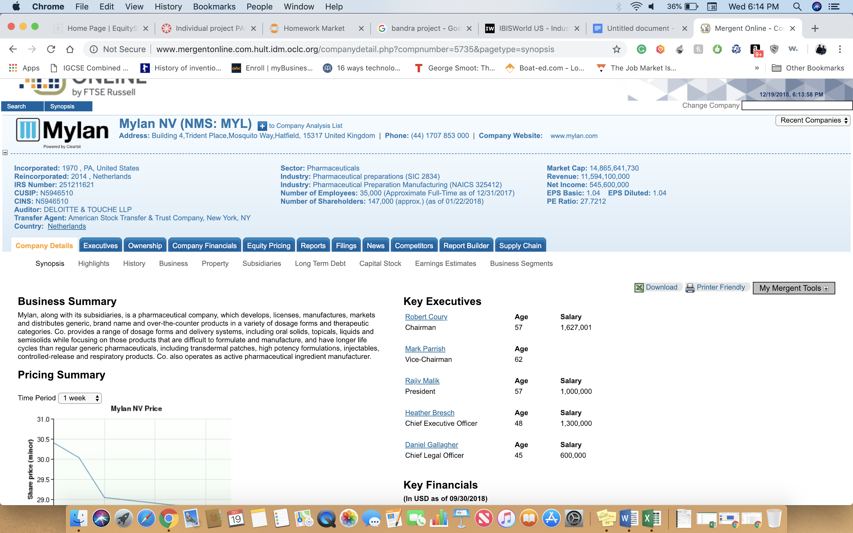Launch Siri from the dock

101,518
